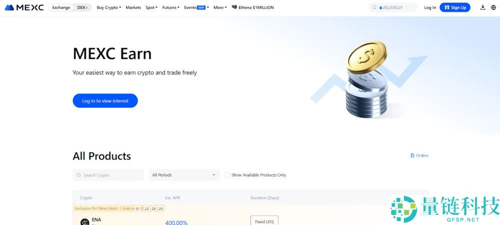The width and height of the screenshot is (500, 225).
Task: Click the Orders document icon
Action: (412, 156)
